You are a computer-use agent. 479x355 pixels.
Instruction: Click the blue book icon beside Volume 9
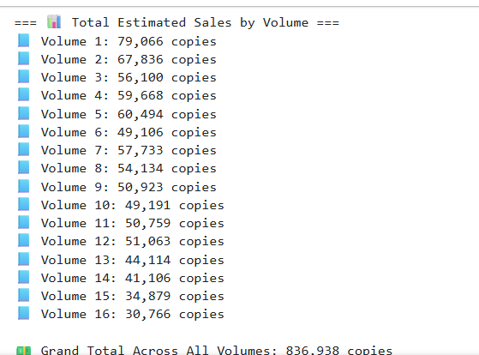(23, 186)
